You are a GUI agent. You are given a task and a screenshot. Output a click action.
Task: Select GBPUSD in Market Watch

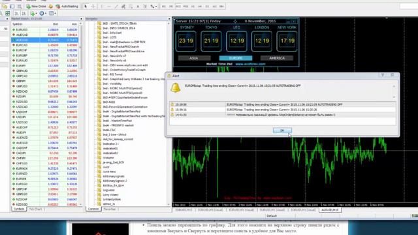[x=45, y=86]
